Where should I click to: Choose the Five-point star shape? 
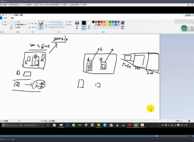click(51, 27)
